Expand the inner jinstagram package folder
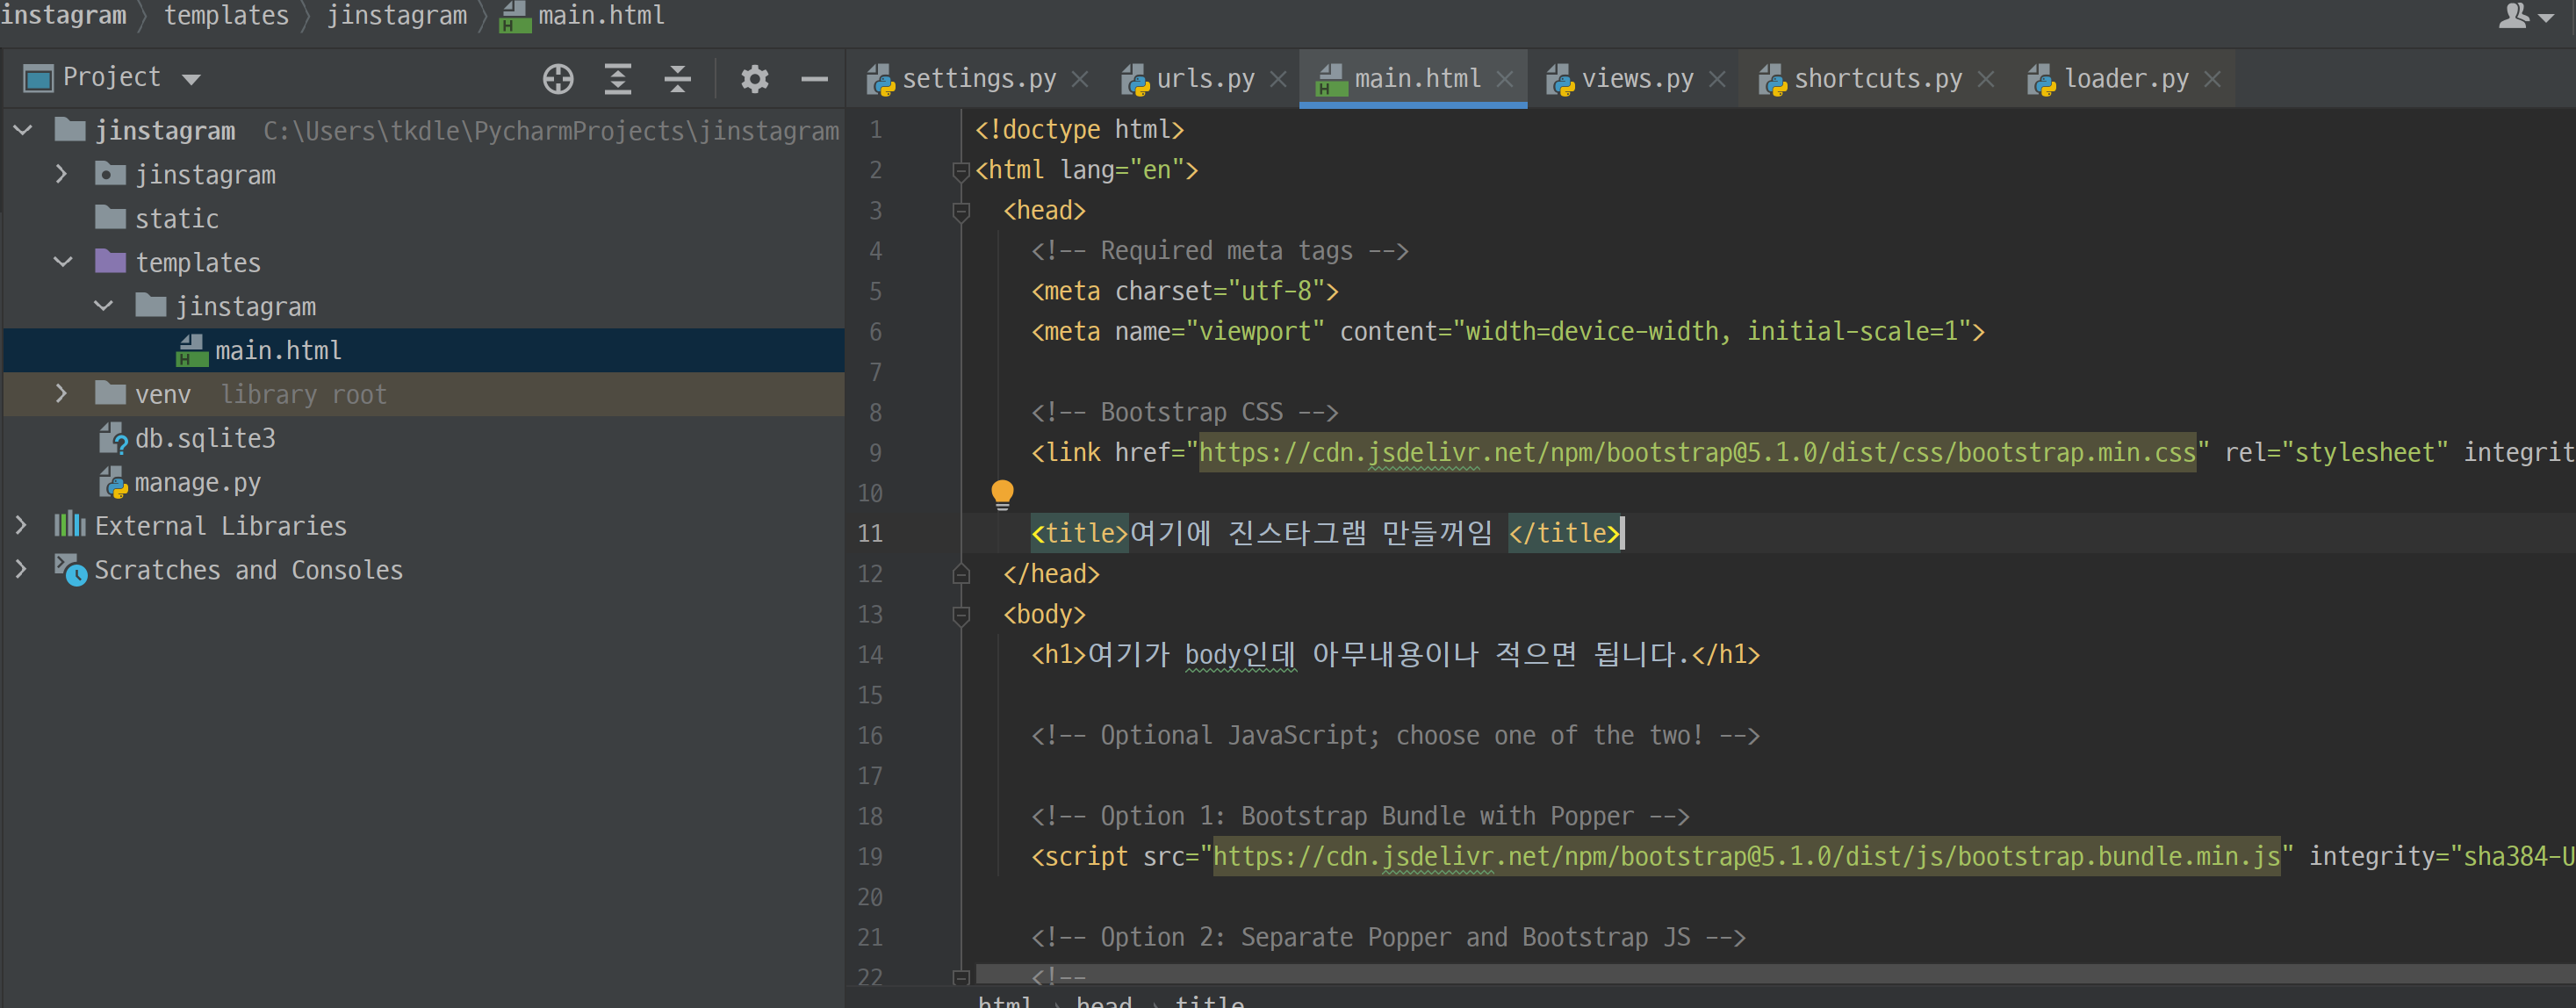 tap(62, 174)
